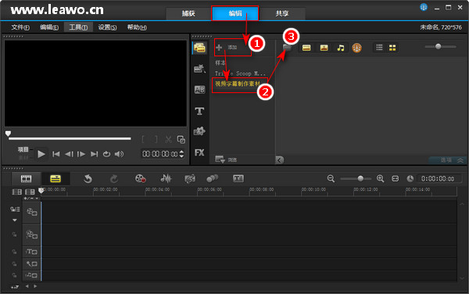Select the 视频字幕制作素材 folder
The image size is (469, 294).
point(238,84)
